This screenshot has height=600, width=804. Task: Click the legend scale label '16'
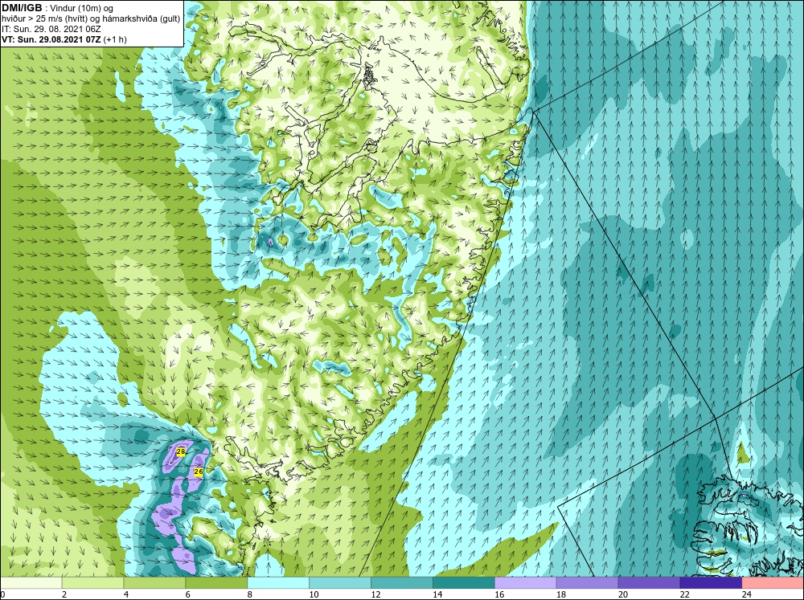pos(499,594)
